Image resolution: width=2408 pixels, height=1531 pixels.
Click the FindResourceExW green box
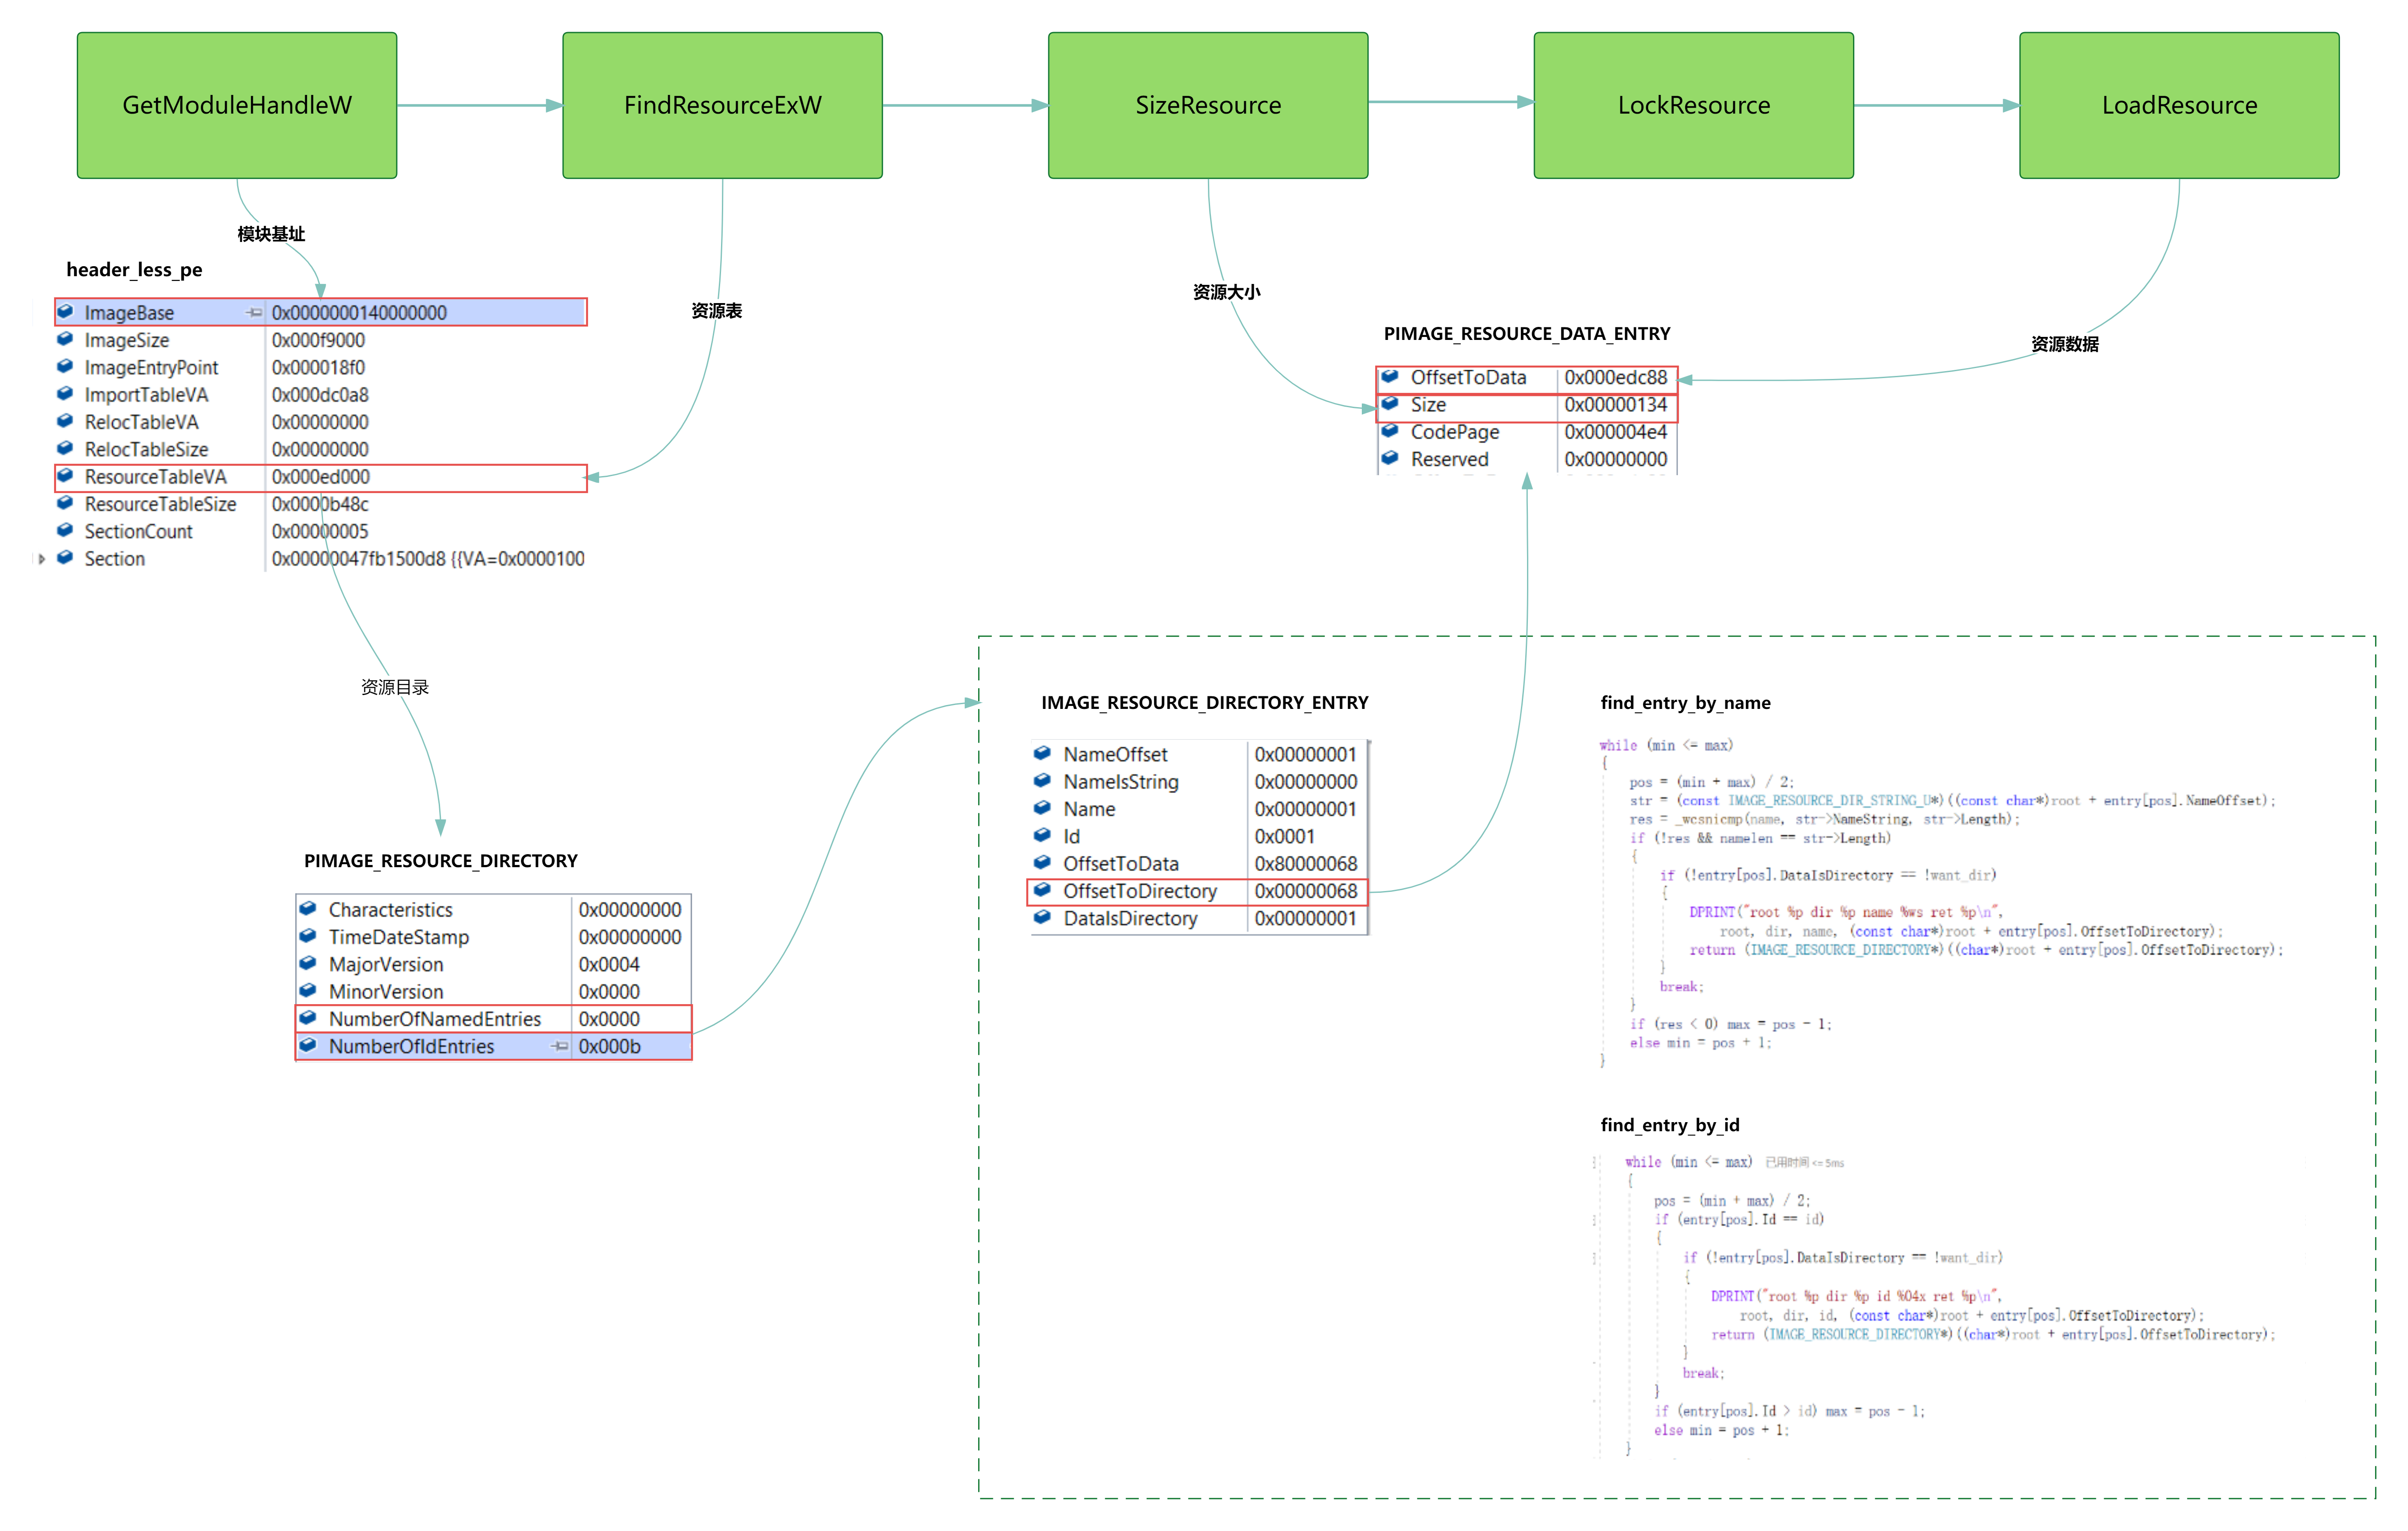tap(722, 105)
